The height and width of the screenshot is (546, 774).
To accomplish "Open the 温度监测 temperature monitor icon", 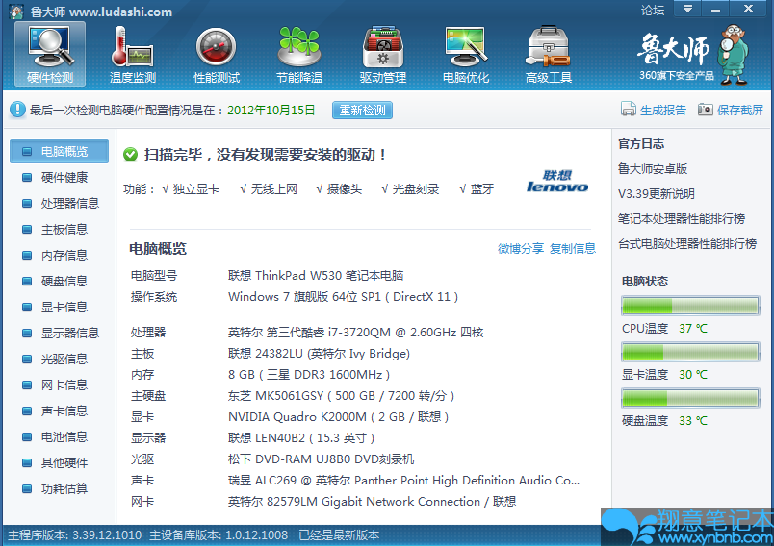I will point(133,46).
